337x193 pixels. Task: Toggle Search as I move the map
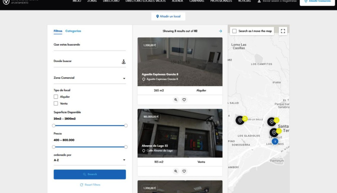pos(235,31)
